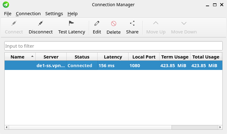Sort connections by Name column header
Image resolution: width=227 pixels, height=134 pixels.
[x=18, y=57]
